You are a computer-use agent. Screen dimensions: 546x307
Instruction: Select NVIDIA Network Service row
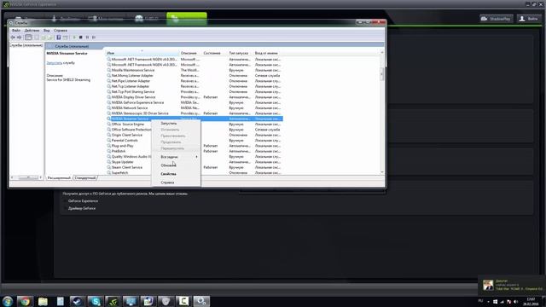[x=195, y=108]
